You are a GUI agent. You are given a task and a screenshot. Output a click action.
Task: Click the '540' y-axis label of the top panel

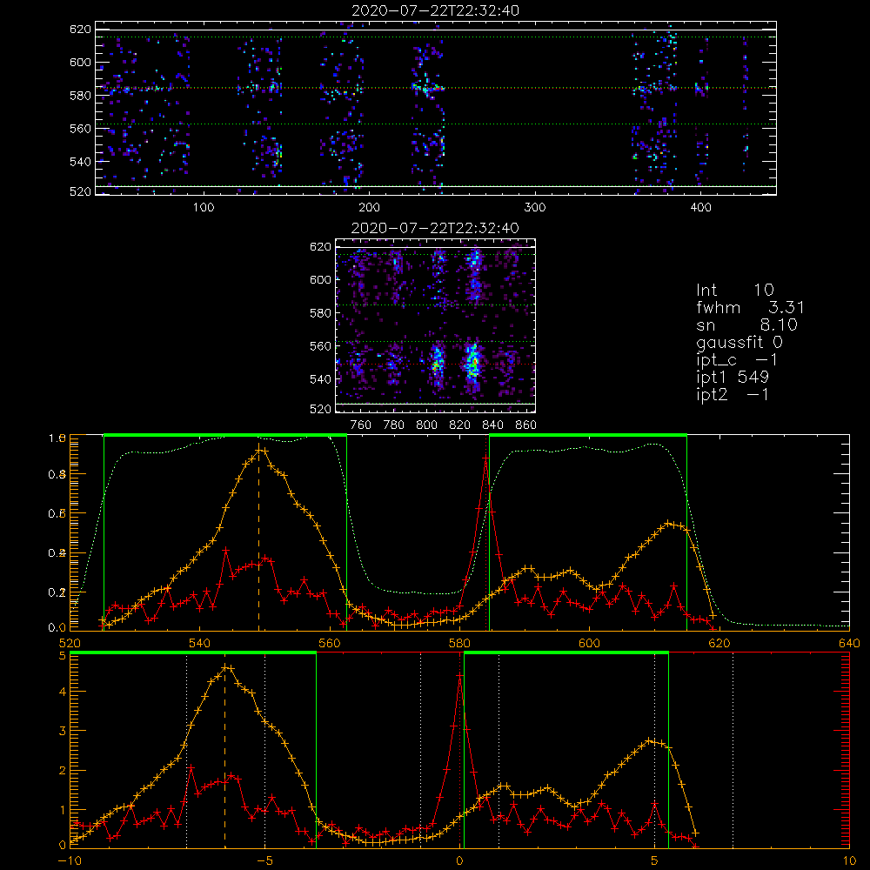(x=80, y=162)
